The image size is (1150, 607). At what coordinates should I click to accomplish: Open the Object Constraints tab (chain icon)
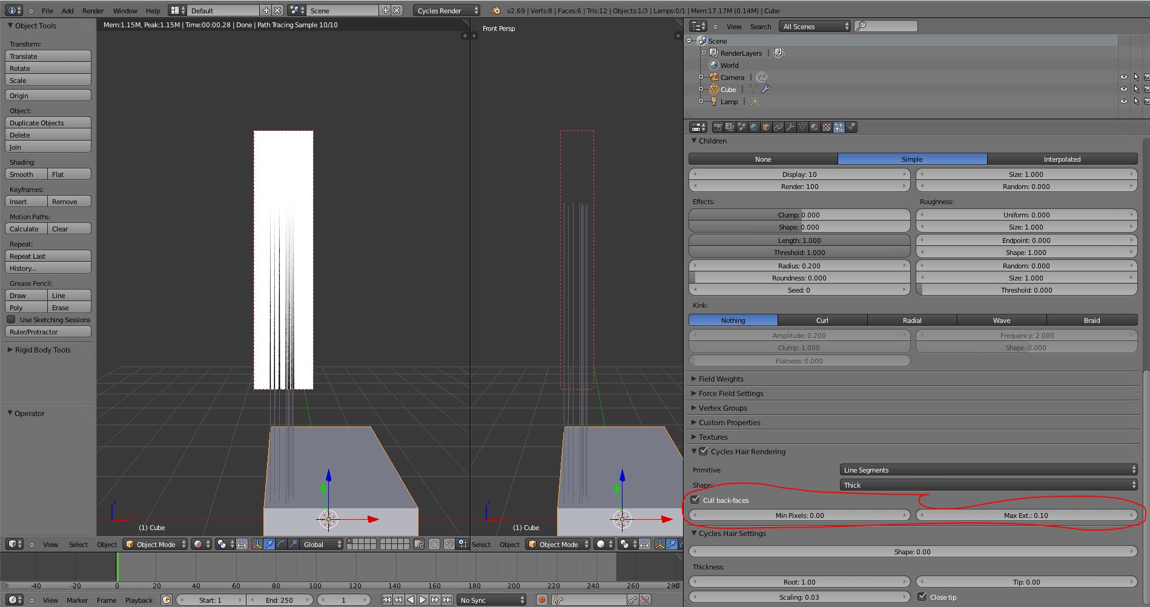[778, 127]
